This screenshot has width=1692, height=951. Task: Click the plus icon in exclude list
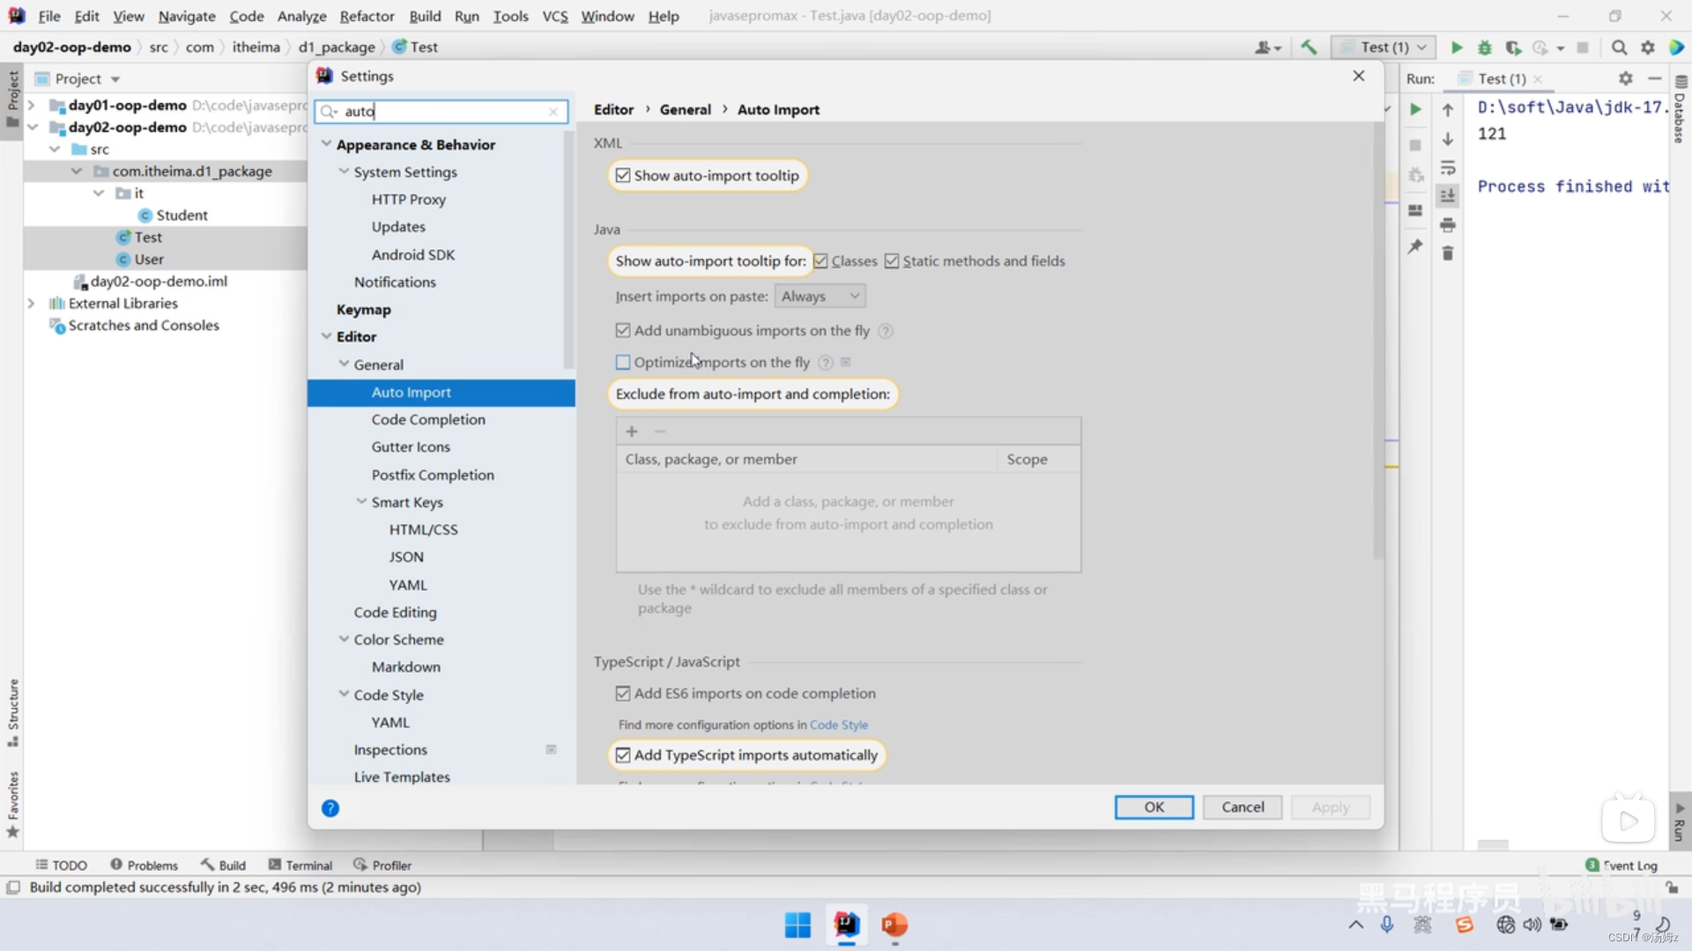[x=632, y=431]
